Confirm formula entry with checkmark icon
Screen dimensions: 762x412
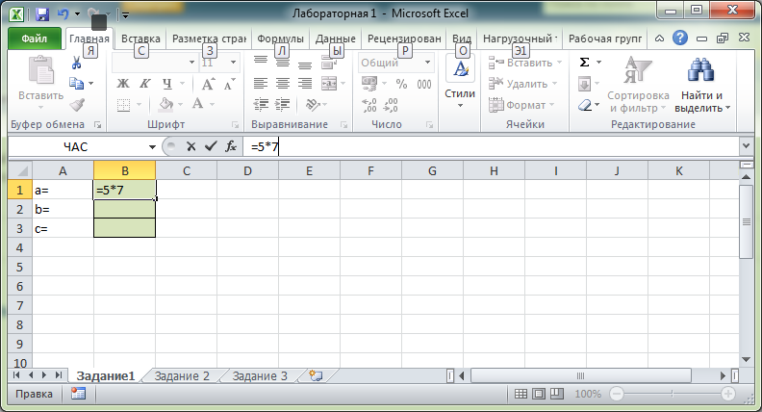tap(211, 146)
